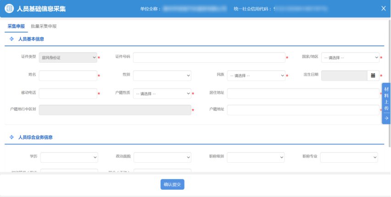Expand the 民族 selection list
Image resolution: width=391 pixels, height=197 pixels.
click(256, 75)
